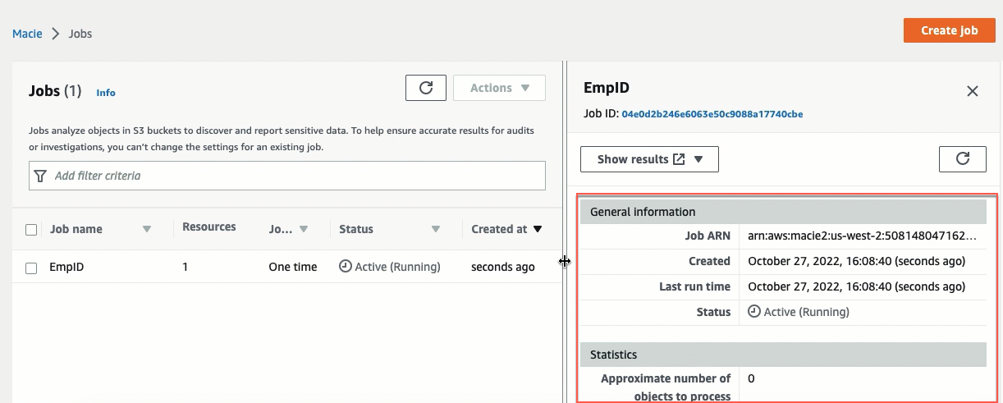The height and width of the screenshot is (403, 1003).
Task: Click the Create job button
Action: click(x=949, y=30)
